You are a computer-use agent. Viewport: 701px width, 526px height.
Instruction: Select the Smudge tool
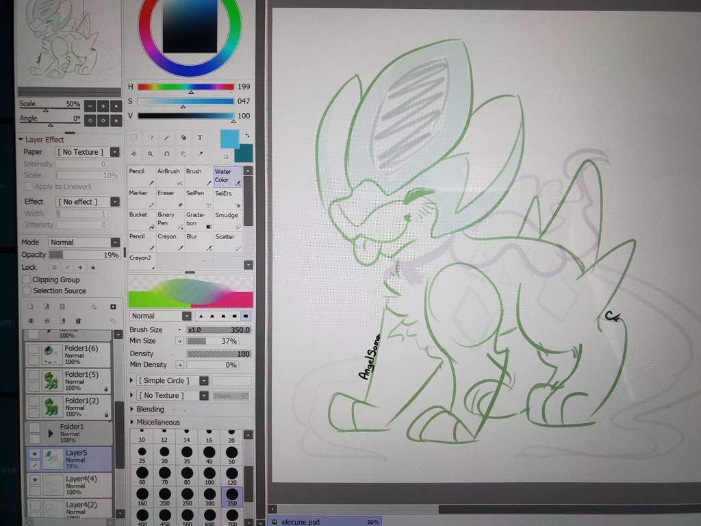tap(227, 220)
